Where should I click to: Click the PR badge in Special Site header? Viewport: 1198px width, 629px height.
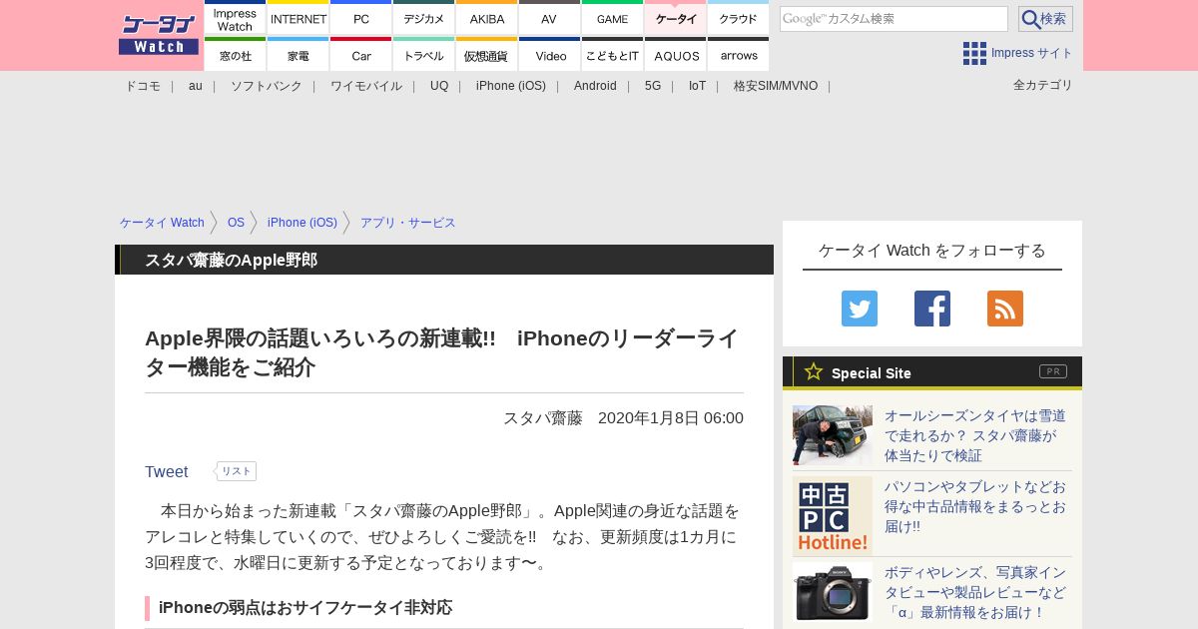click(x=1053, y=371)
